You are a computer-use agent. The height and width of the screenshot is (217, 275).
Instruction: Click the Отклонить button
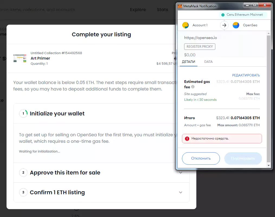click(201, 158)
